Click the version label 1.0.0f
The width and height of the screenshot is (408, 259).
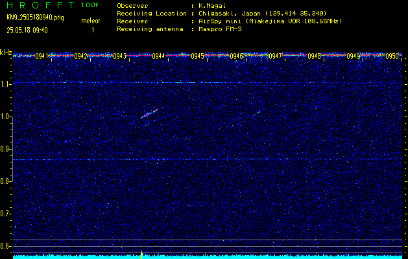[x=90, y=5]
